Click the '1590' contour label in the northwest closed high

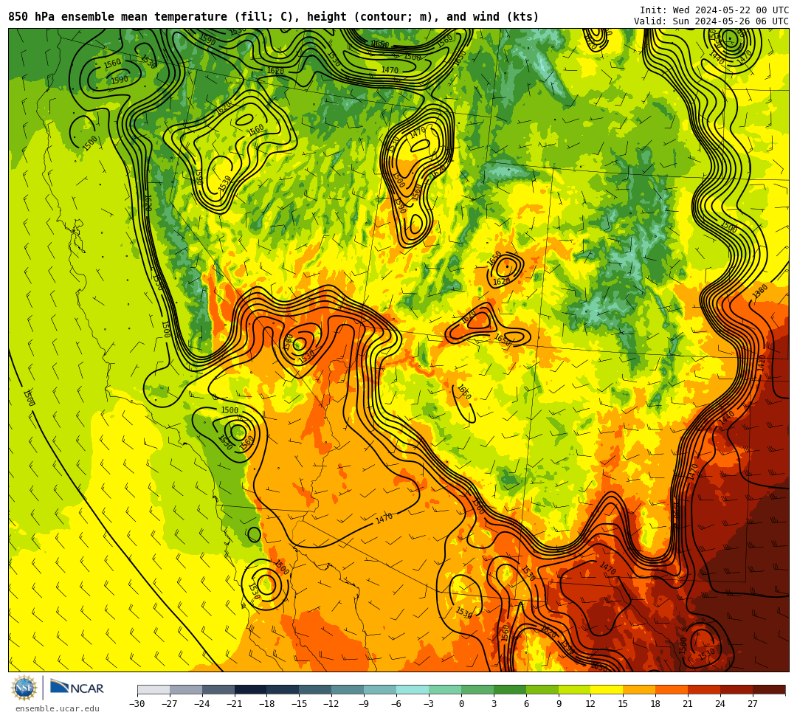coord(120,80)
